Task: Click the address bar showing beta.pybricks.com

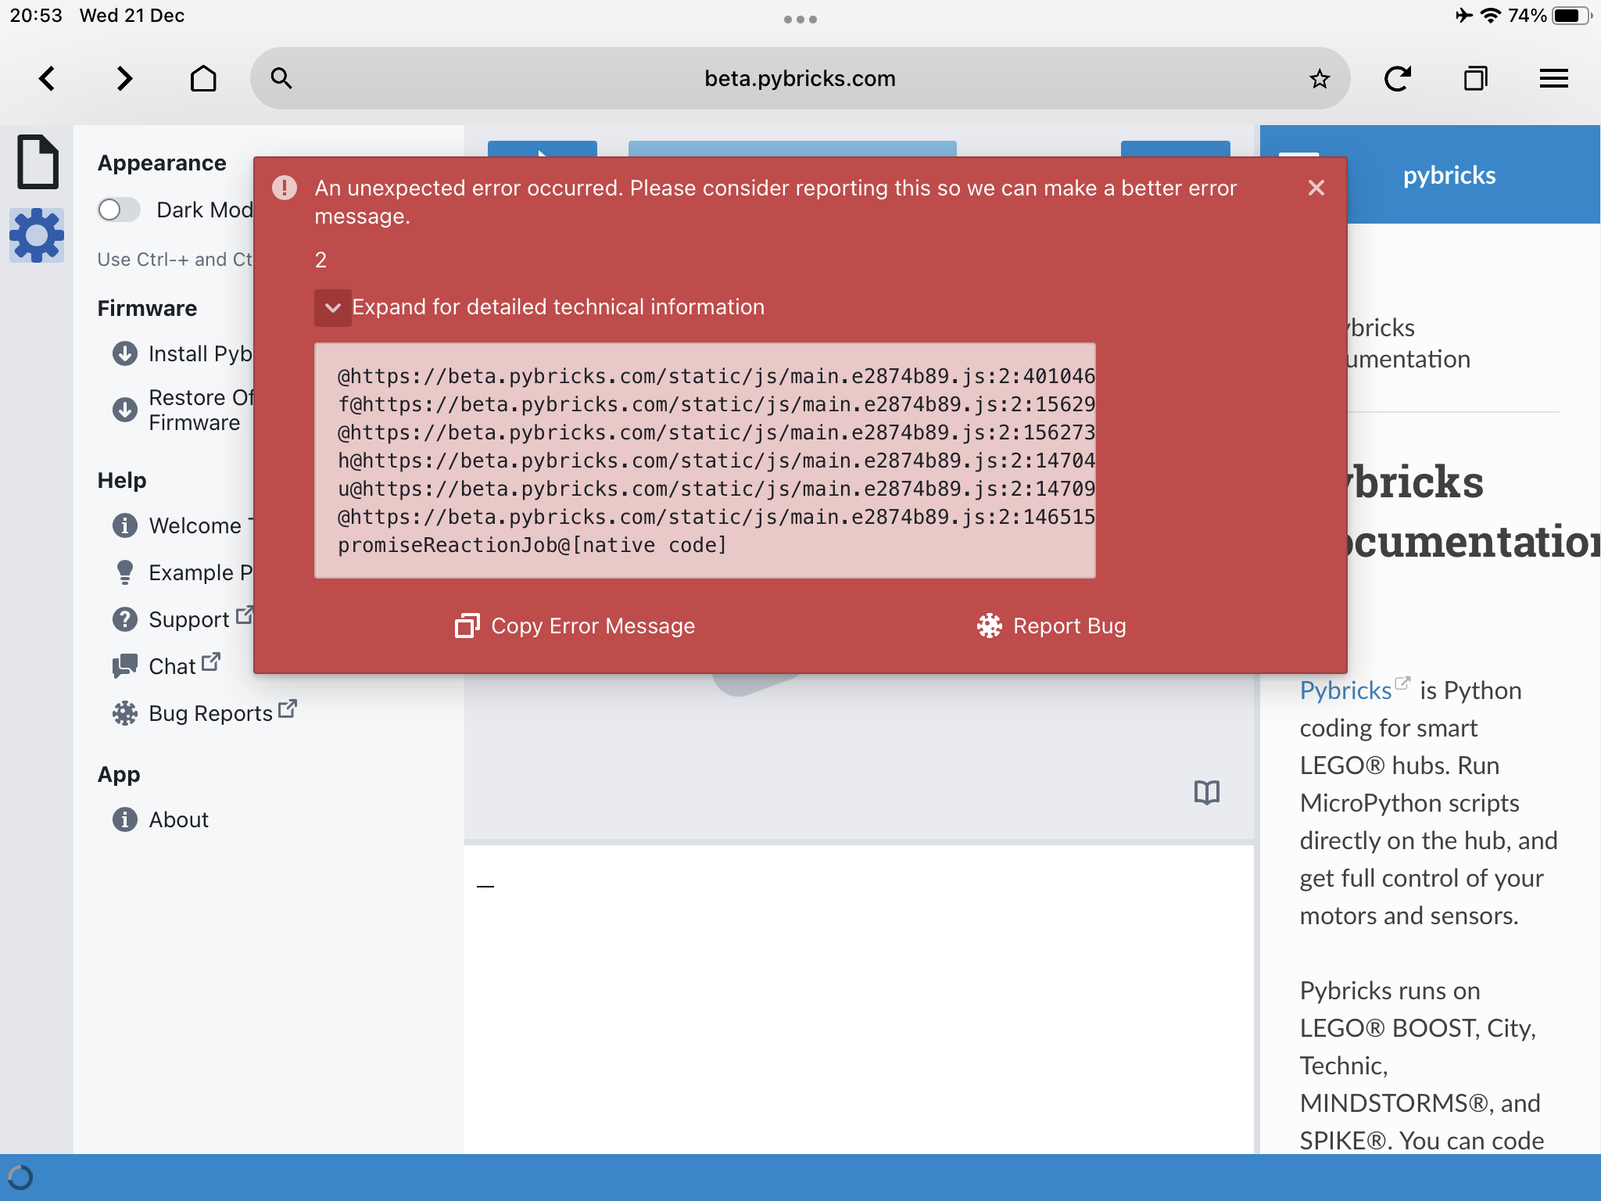Action: point(799,78)
